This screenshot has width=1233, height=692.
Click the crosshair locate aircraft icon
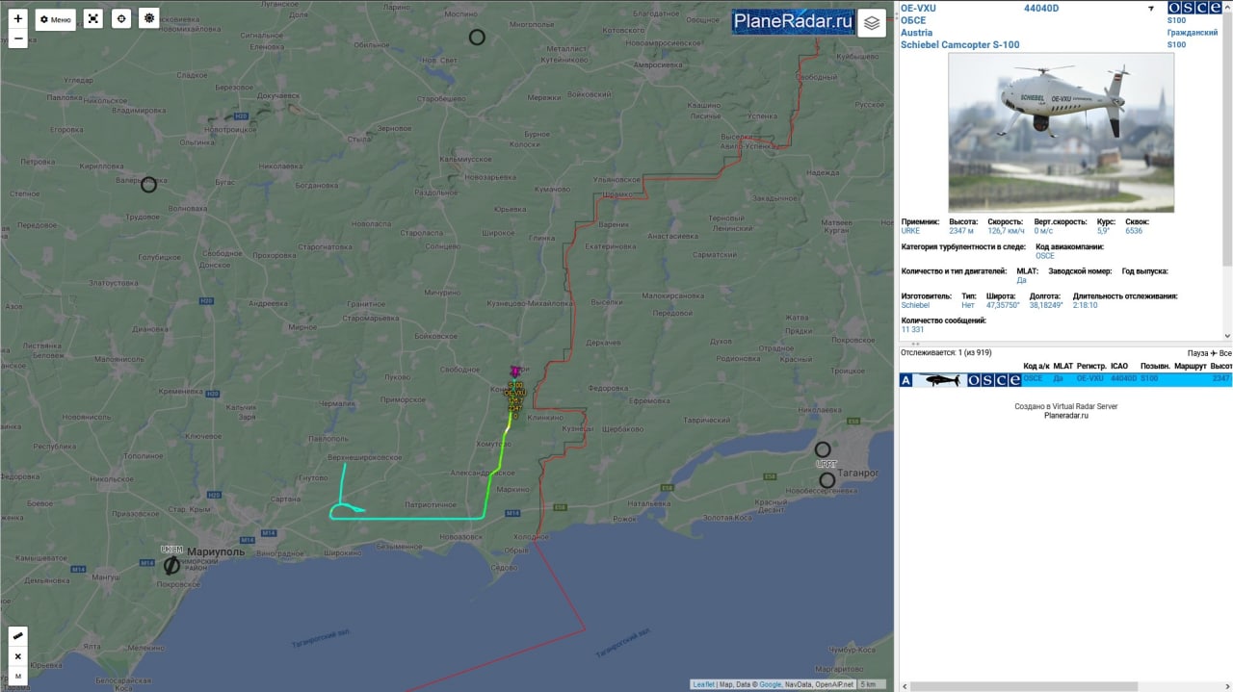click(120, 18)
